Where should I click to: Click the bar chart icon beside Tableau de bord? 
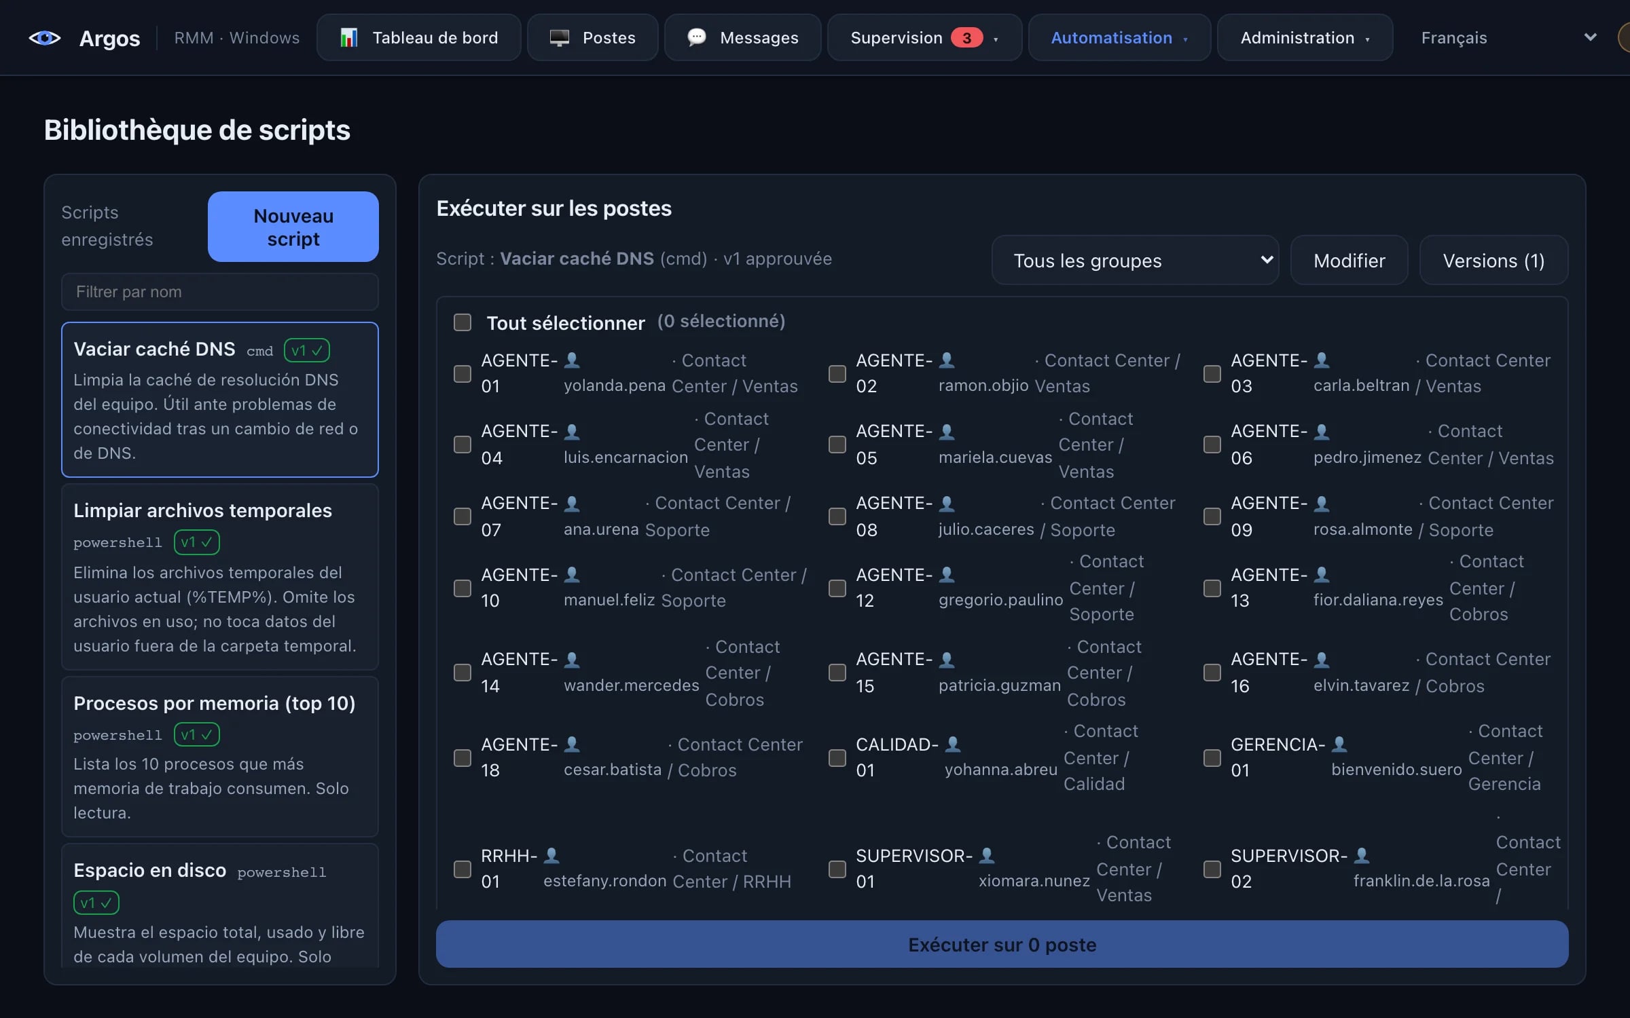click(x=348, y=38)
